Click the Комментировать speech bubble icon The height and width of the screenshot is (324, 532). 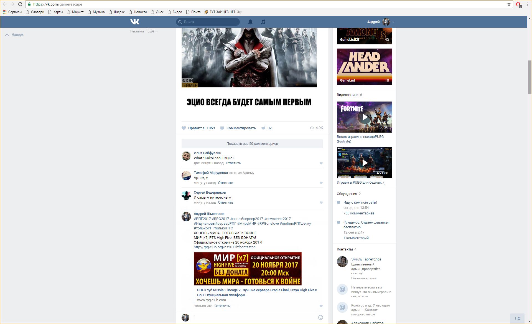coord(222,128)
